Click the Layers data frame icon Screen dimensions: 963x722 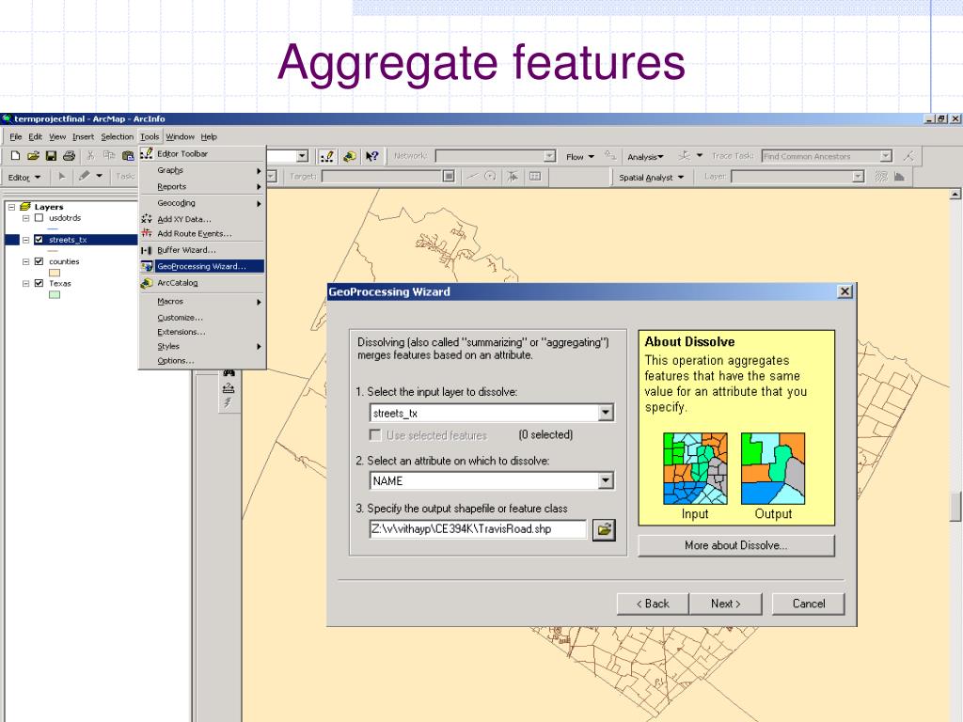(25, 206)
